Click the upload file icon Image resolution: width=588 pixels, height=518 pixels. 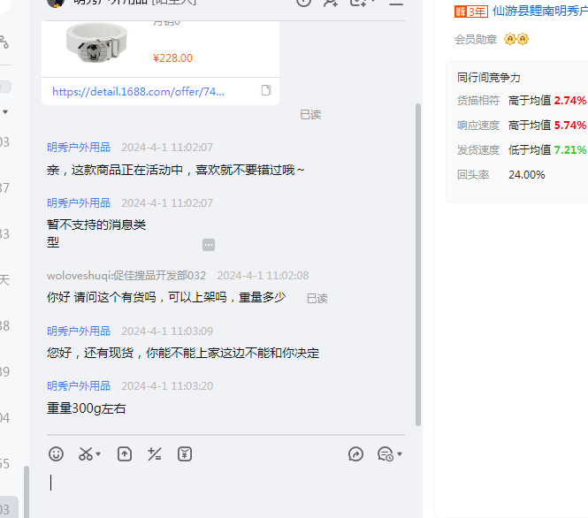coord(125,453)
